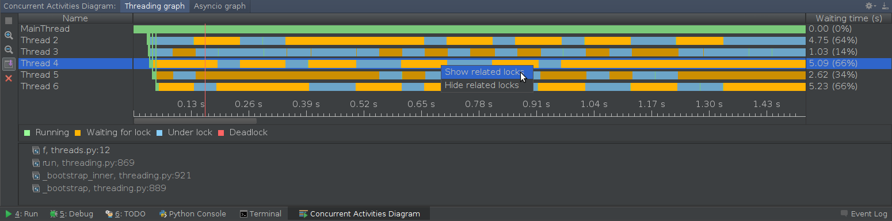The image size is (892, 221).
Task: Click the red X close icon
Action: coord(9,78)
